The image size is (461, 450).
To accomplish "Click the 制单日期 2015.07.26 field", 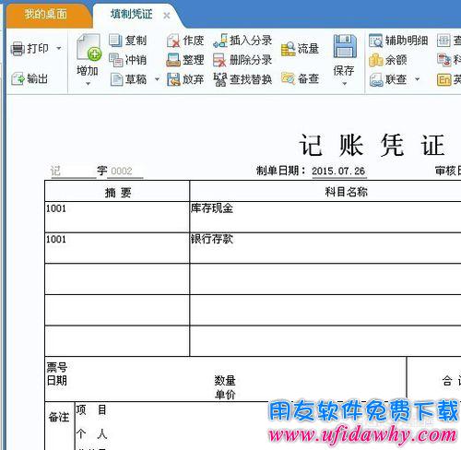I will coord(338,171).
